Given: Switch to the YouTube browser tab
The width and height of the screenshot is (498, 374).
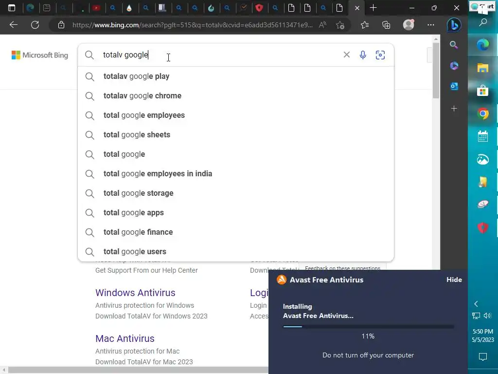Looking at the screenshot, I should coord(96,8).
